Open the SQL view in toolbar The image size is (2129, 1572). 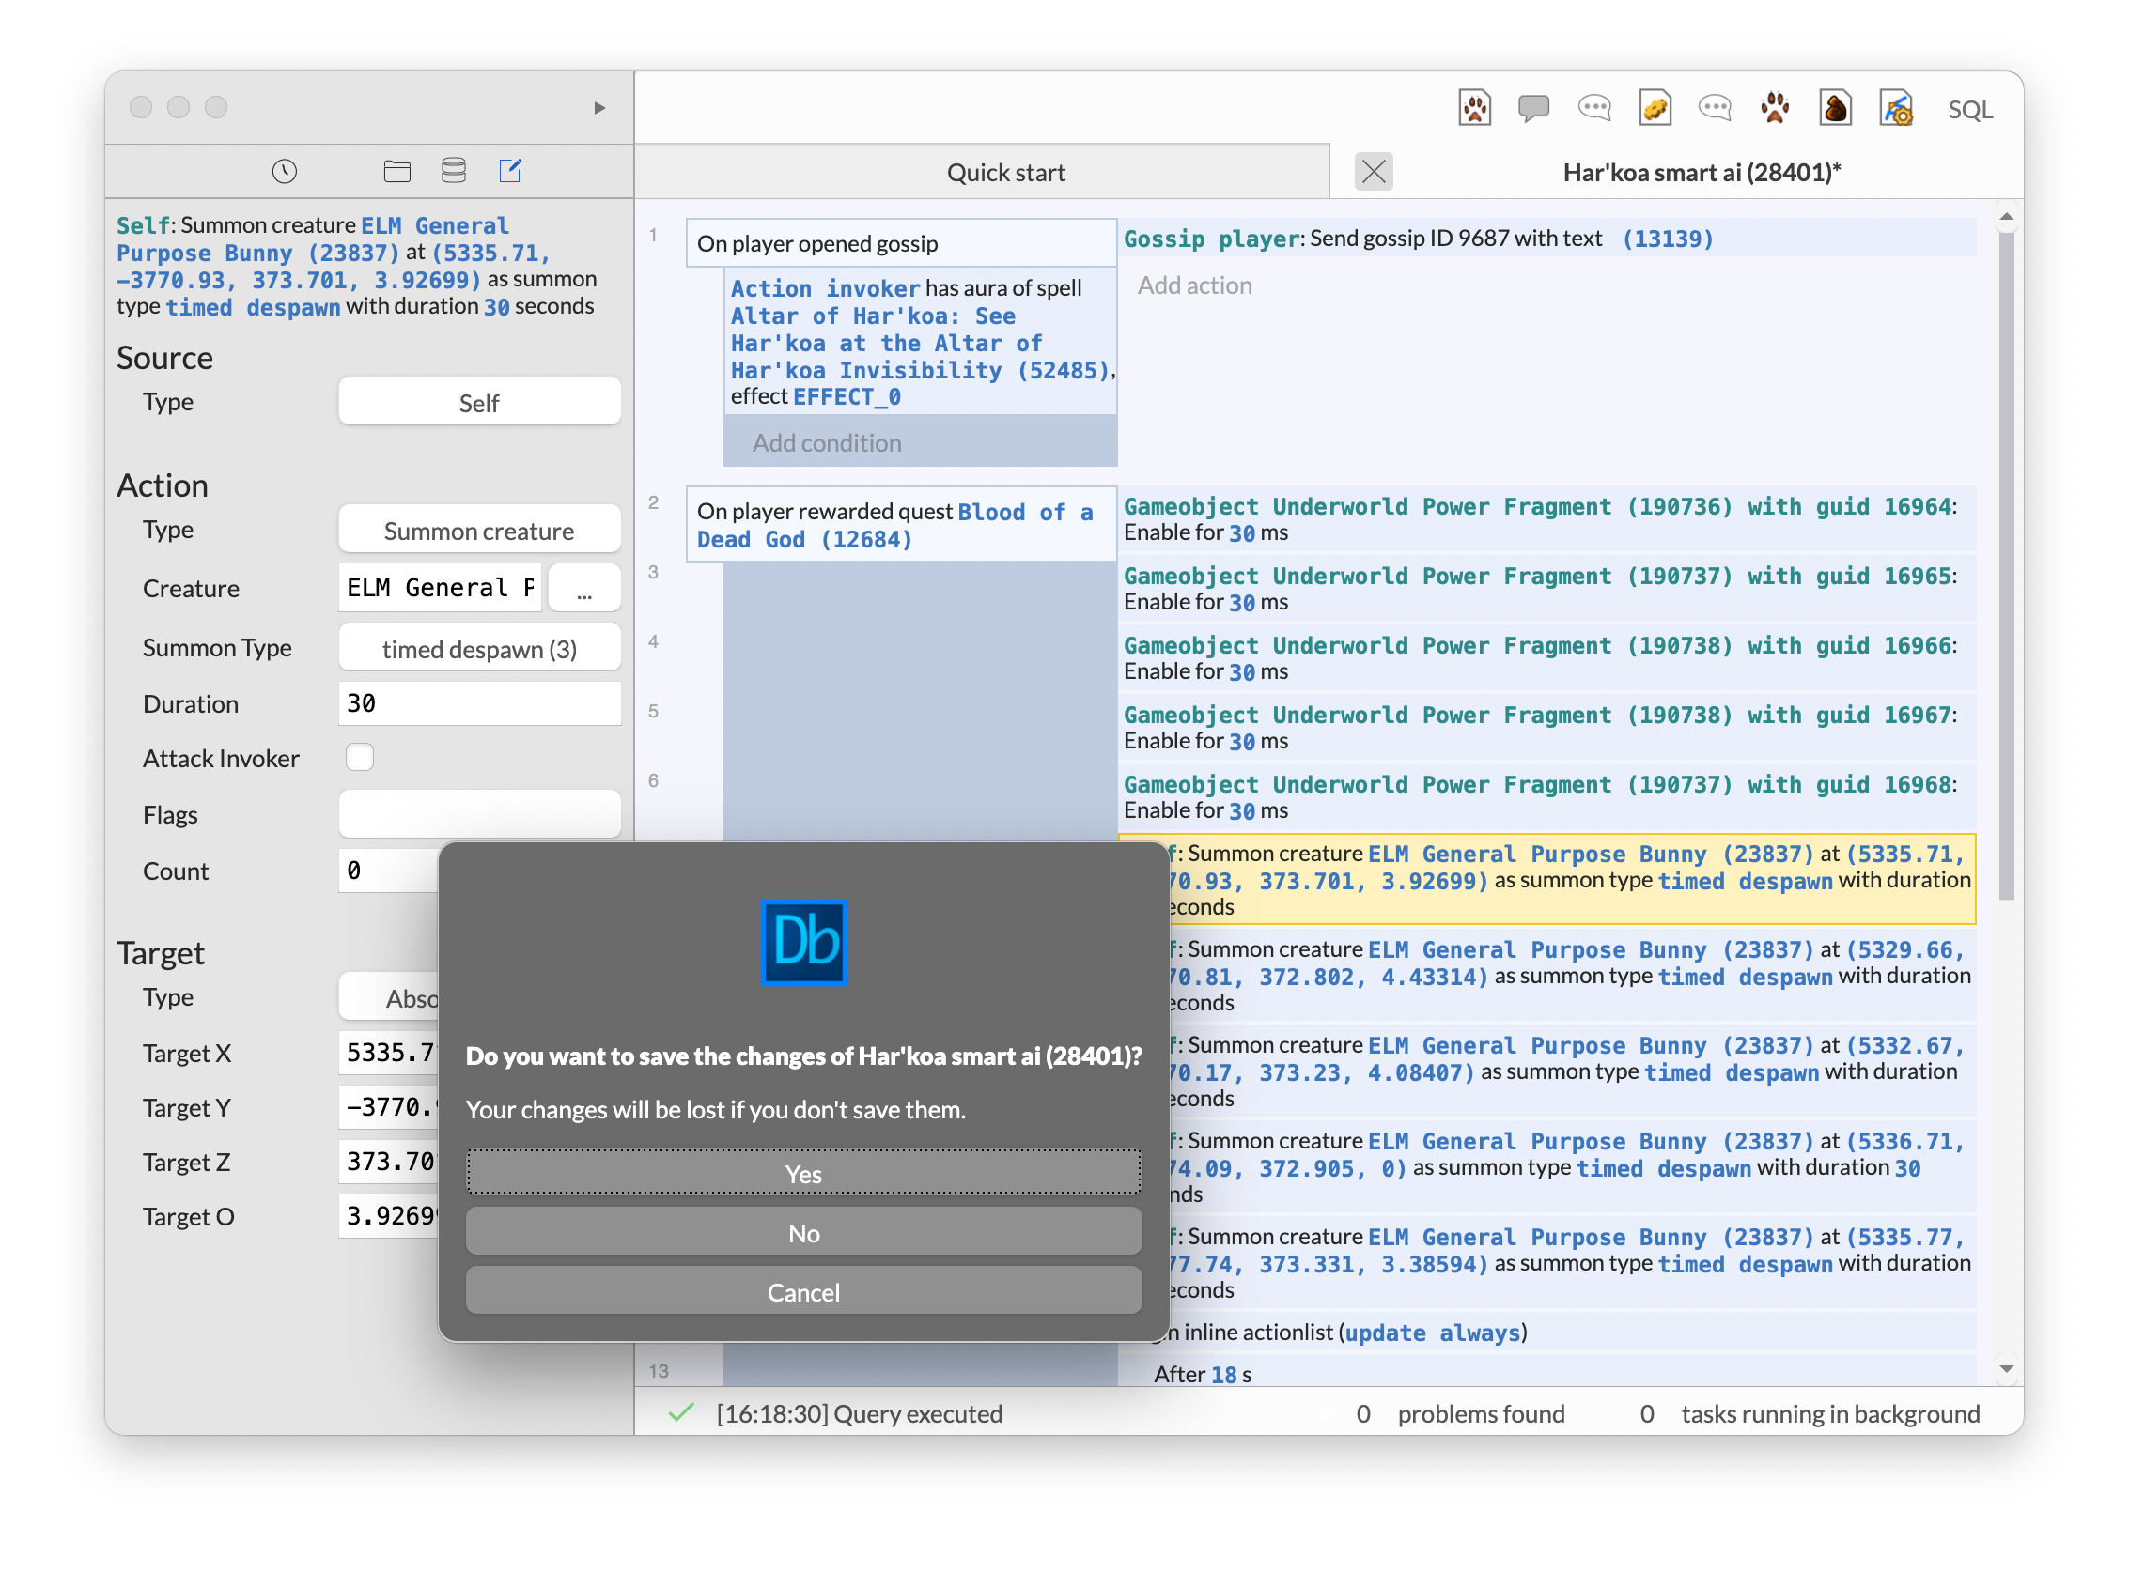[x=1969, y=111]
